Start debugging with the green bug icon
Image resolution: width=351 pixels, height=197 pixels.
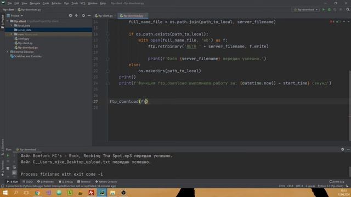coord(329,10)
